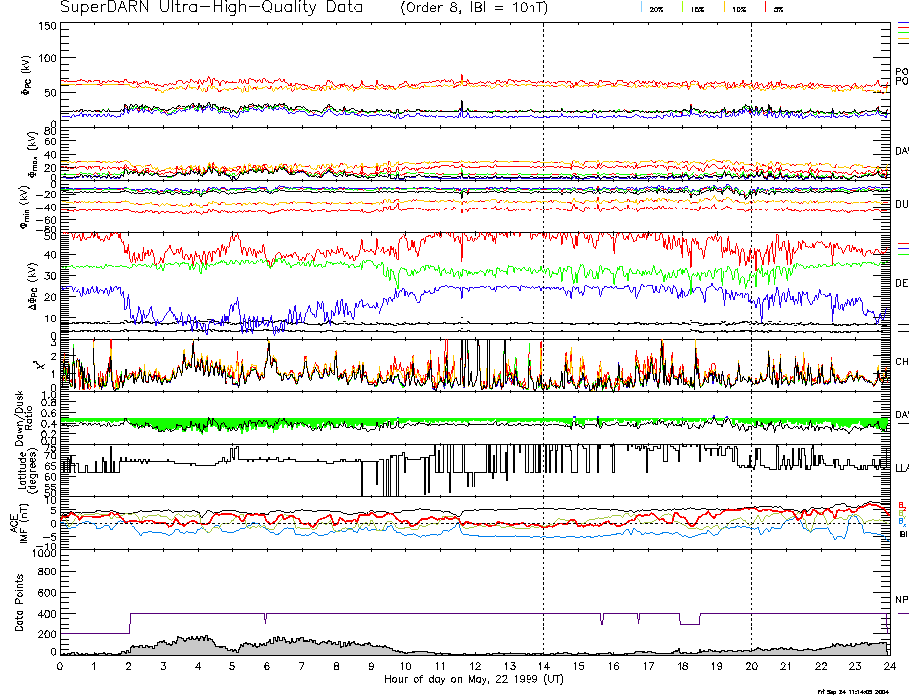Click the x-axis tick label 24
The height and width of the screenshot is (695, 909).
888,668
